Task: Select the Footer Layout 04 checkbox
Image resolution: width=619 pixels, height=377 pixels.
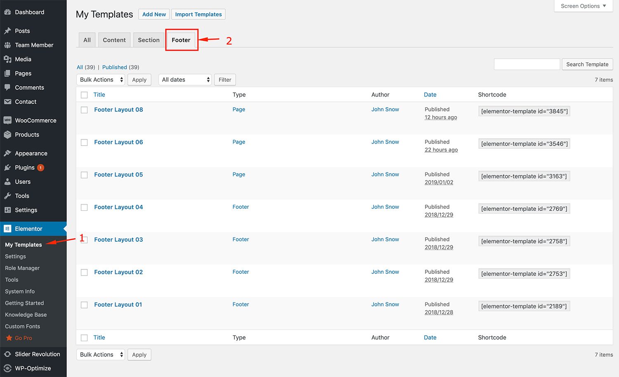Action: pyautogui.click(x=84, y=207)
